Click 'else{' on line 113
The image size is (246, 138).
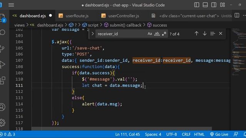click(78, 98)
